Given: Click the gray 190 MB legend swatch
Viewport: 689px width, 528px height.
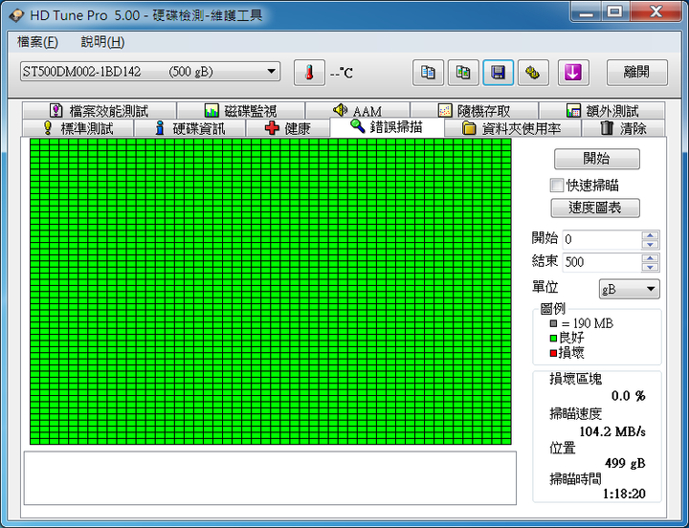Looking at the screenshot, I should [553, 323].
